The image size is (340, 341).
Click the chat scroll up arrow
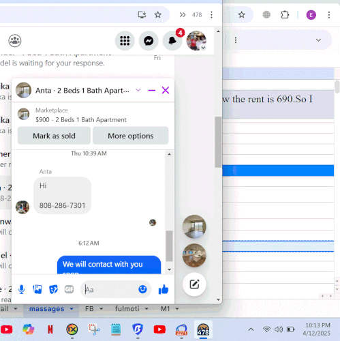click(x=169, y=154)
